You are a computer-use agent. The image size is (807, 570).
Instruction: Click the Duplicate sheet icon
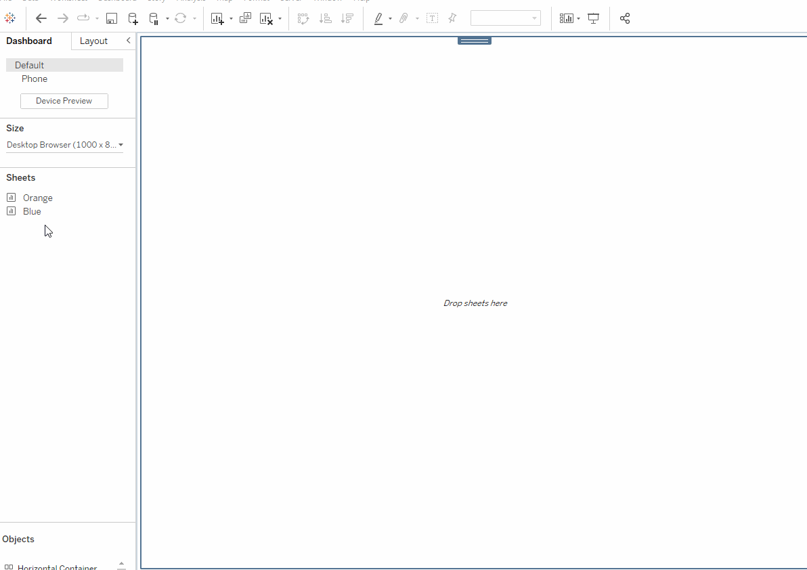[245, 18]
